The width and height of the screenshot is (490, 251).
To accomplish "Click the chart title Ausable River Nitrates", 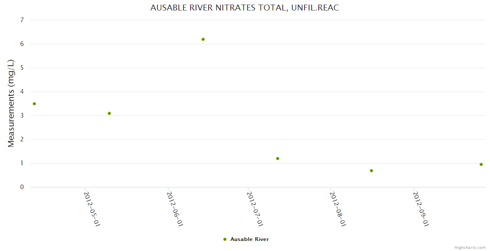I will (x=245, y=8).
